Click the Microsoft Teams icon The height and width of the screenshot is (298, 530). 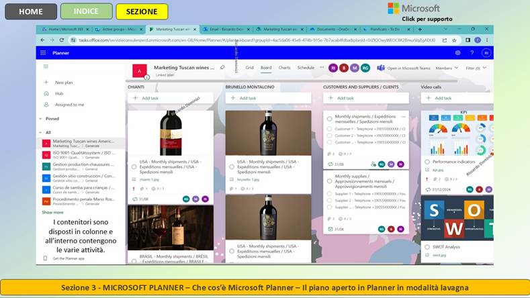point(380,68)
